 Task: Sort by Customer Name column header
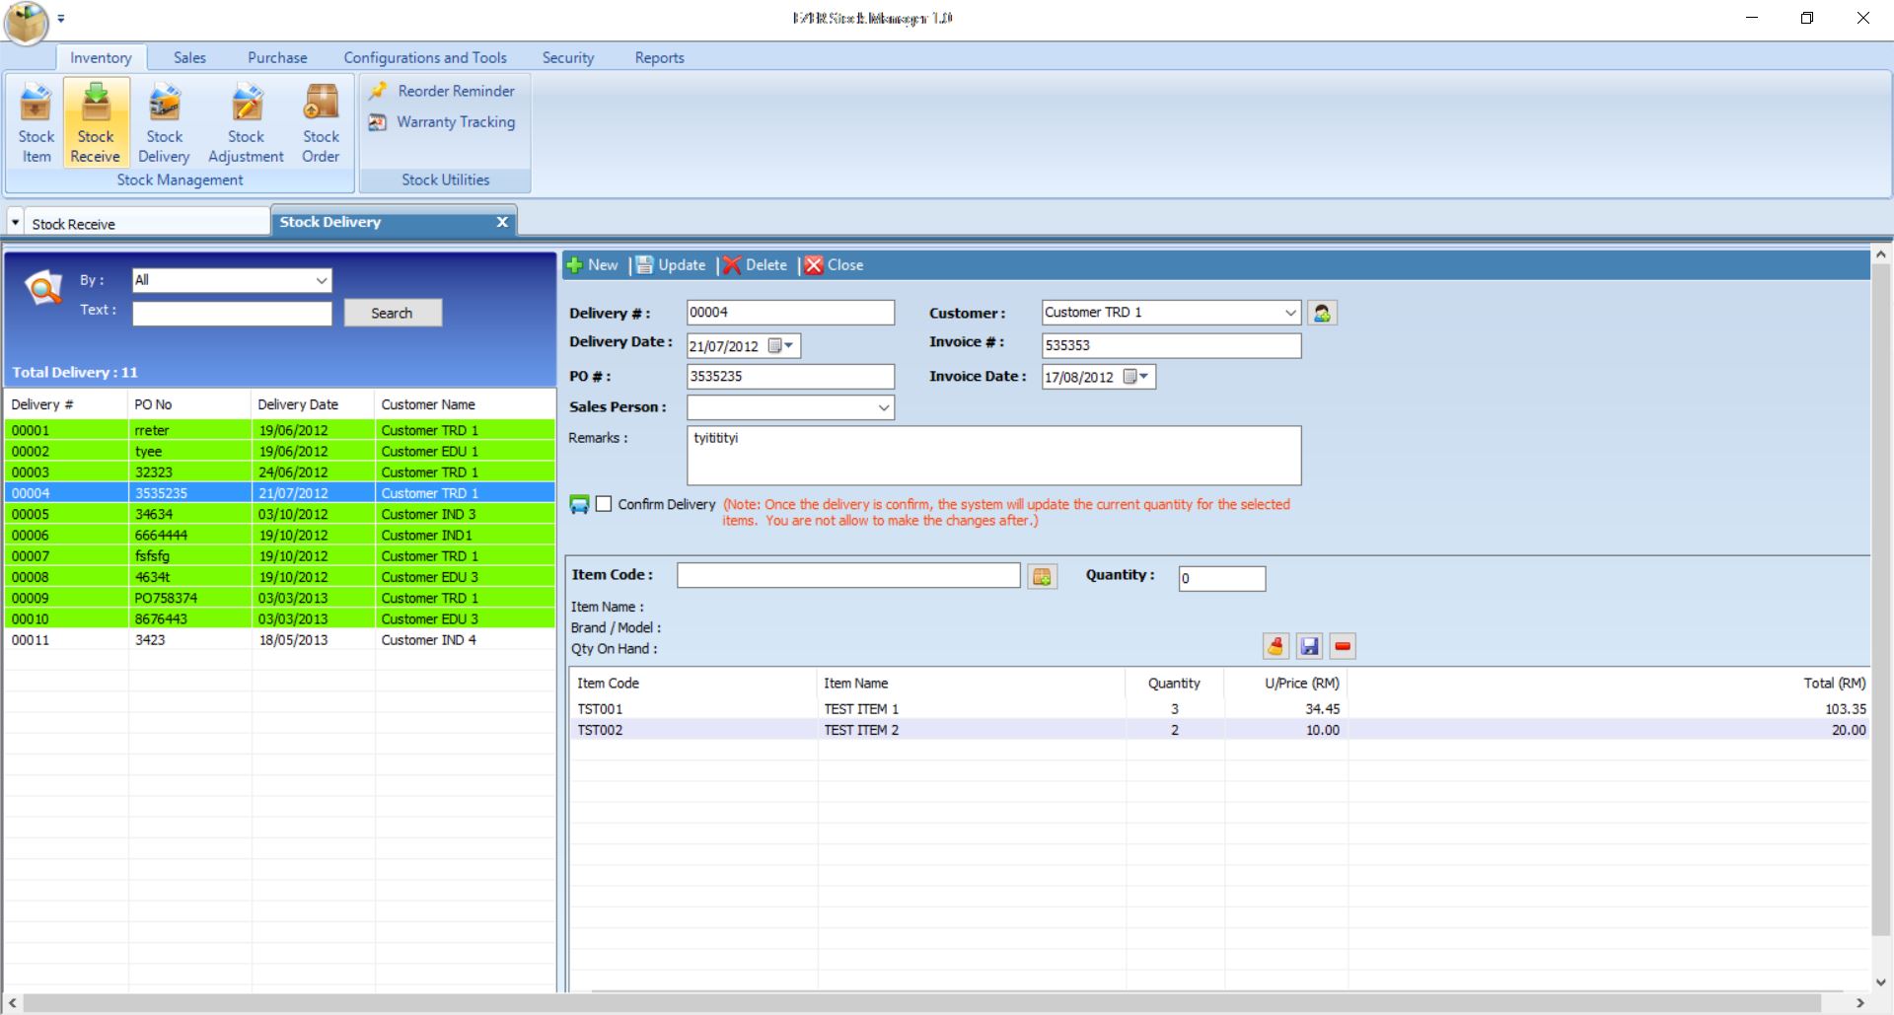tap(465, 404)
